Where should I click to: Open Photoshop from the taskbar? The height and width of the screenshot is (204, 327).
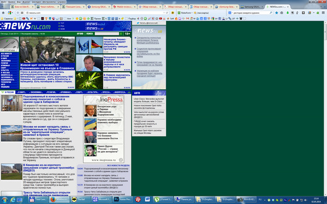click(x=123, y=200)
